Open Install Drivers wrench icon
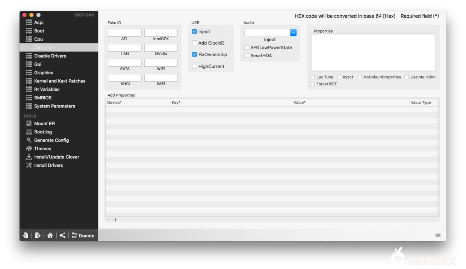 click(x=29, y=165)
